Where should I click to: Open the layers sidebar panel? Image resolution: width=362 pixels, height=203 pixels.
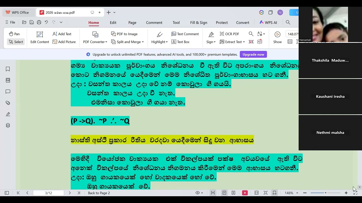click(x=8, y=125)
